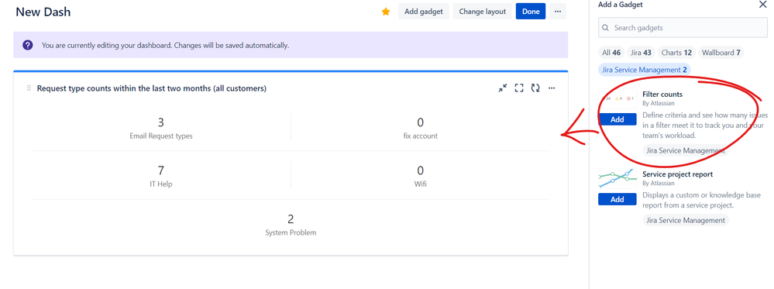Open the System Problem count of 2
Screen dimensions: 774x289
pyautogui.click(x=291, y=218)
